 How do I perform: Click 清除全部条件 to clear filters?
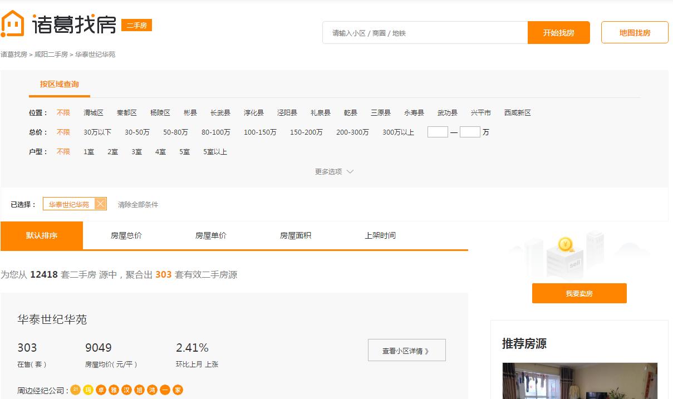pos(137,205)
